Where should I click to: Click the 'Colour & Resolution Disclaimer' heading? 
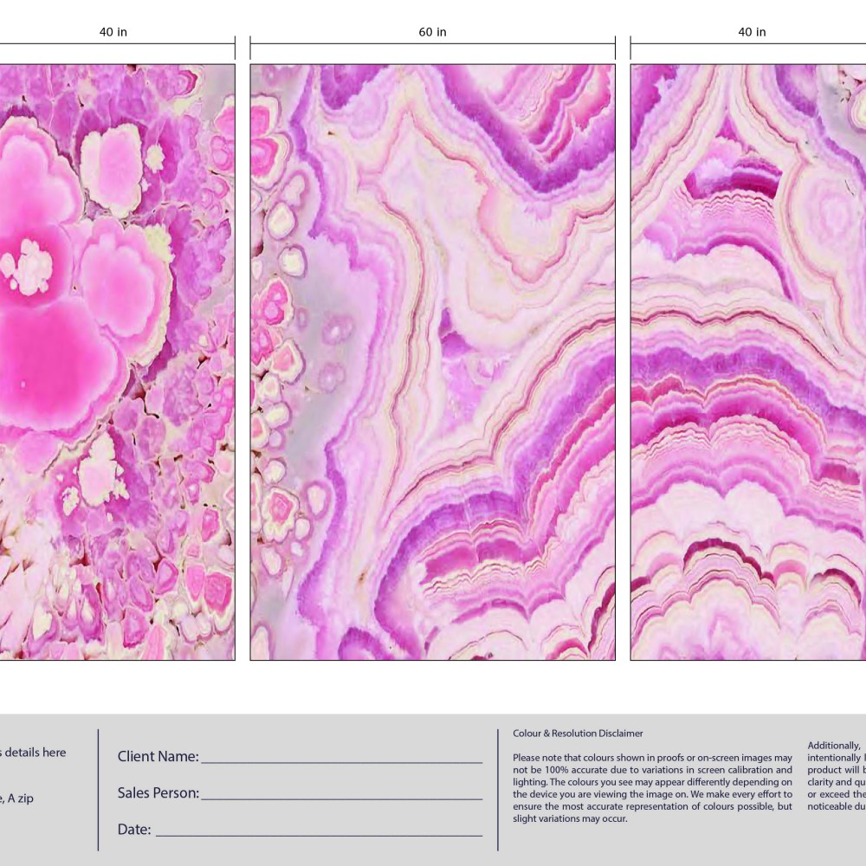pos(578,734)
